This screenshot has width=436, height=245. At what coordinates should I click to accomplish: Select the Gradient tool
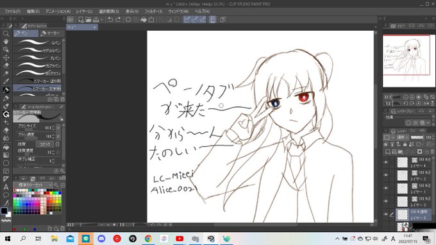[6, 155]
